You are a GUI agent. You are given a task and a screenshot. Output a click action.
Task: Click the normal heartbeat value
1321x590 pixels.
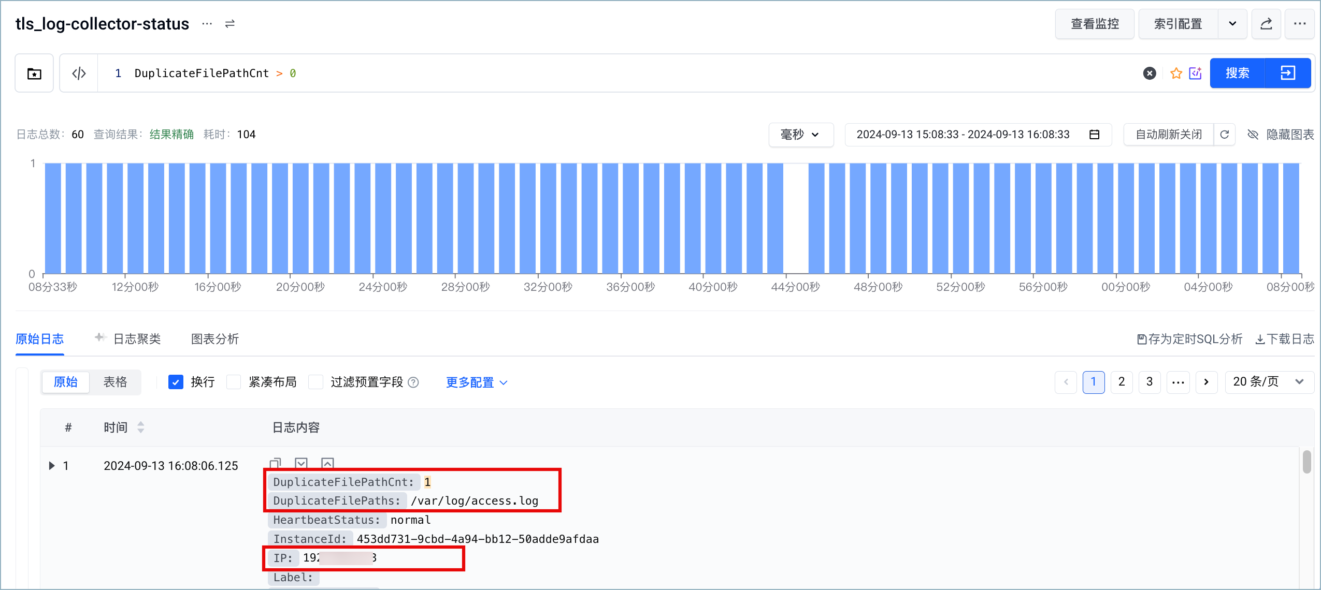411,520
